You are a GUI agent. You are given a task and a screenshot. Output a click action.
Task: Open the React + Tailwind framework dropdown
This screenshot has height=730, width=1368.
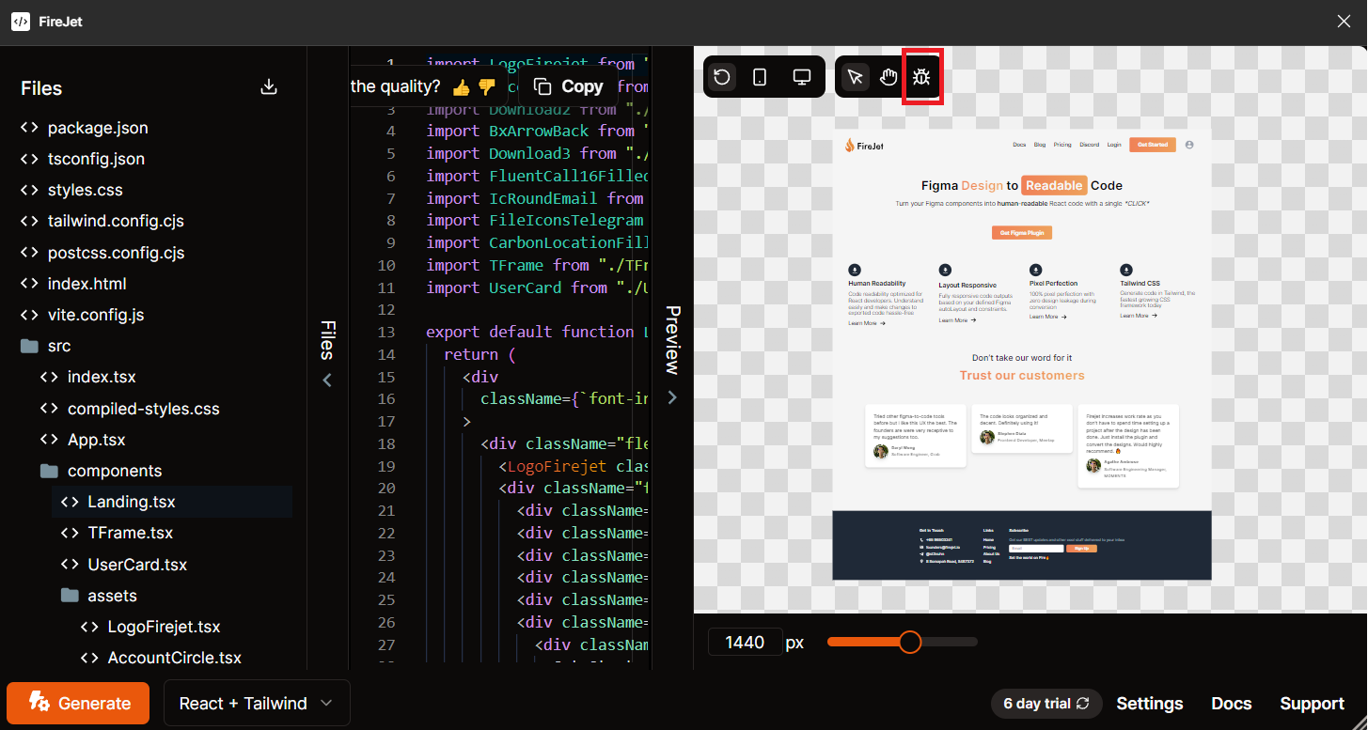pyautogui.click(x=256, y=703)
